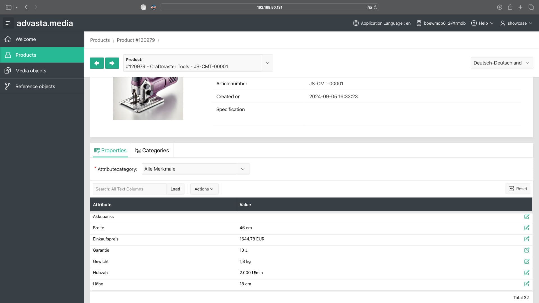Screen dimensions: 539x303
Task: Click database boewmdb6_2@trmdb indicator
Action: pos(441,23)
